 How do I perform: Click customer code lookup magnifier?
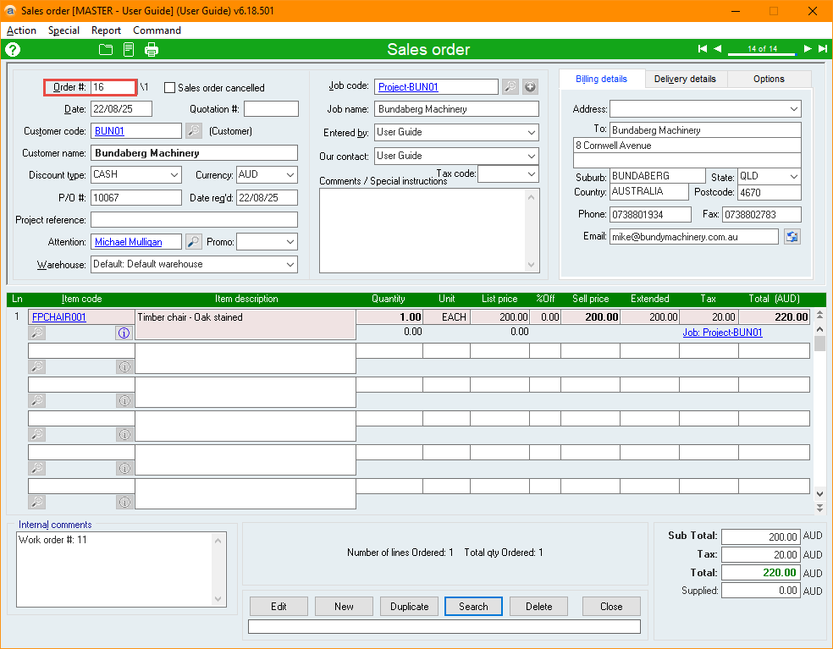194,130
